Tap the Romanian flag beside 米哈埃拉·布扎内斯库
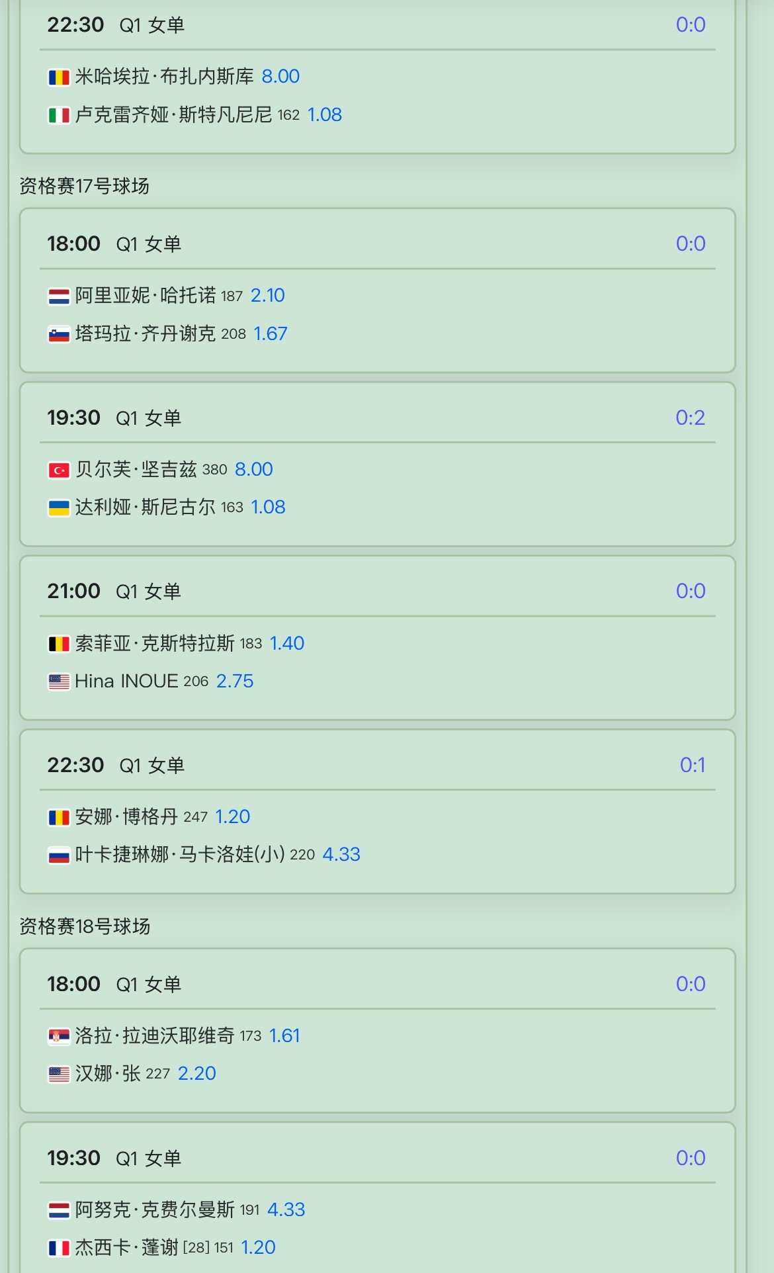 pyautogui.click(x=59, y=77)
